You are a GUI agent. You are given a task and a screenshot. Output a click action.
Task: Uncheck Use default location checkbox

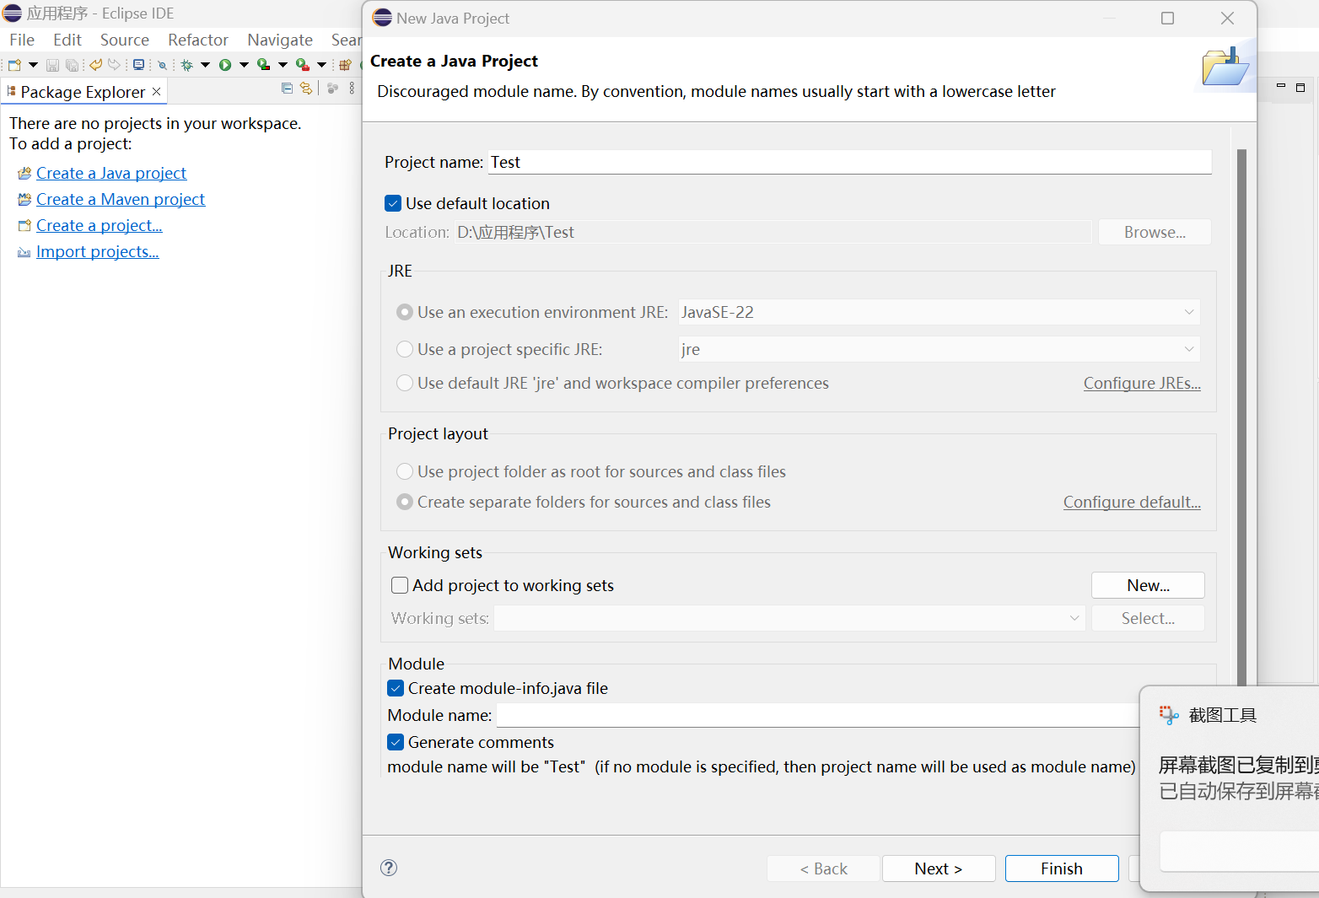[393, 203]
